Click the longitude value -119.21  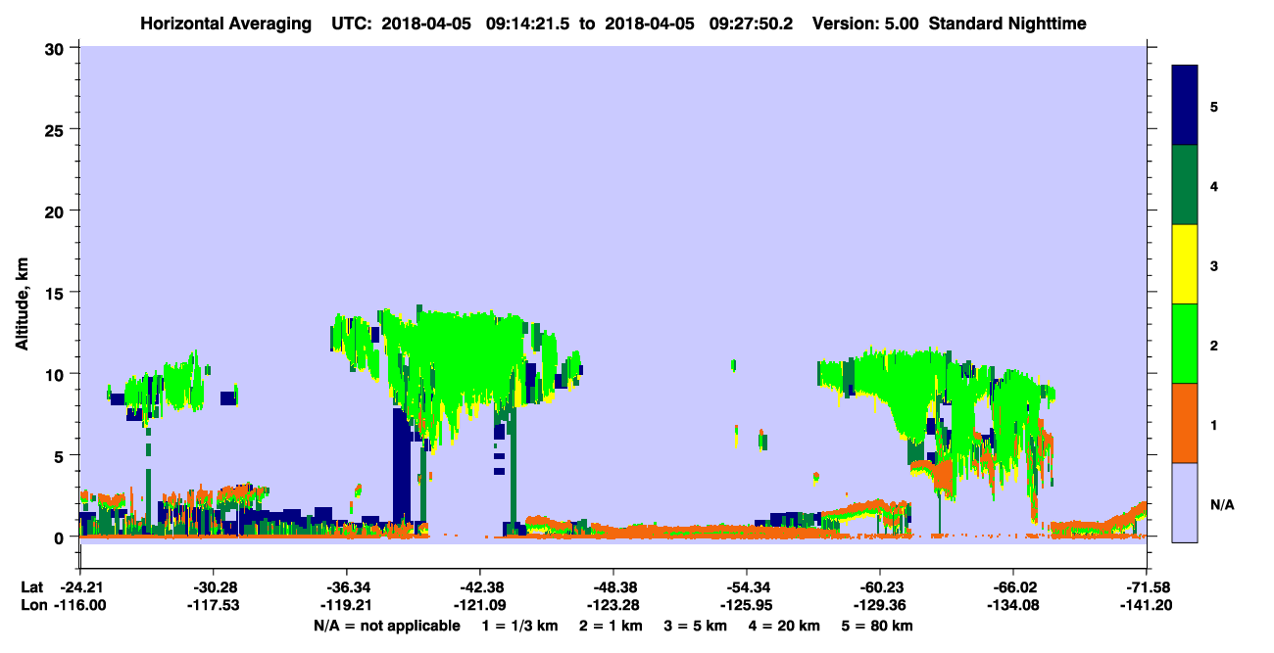(346, 605)
